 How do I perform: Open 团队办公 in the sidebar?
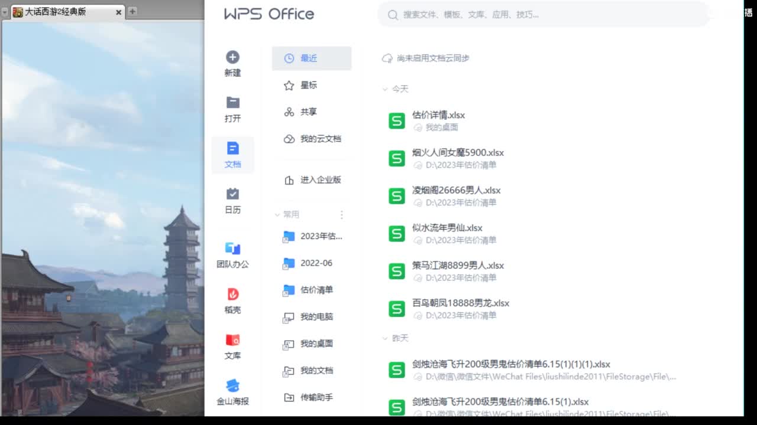point(232,254)
